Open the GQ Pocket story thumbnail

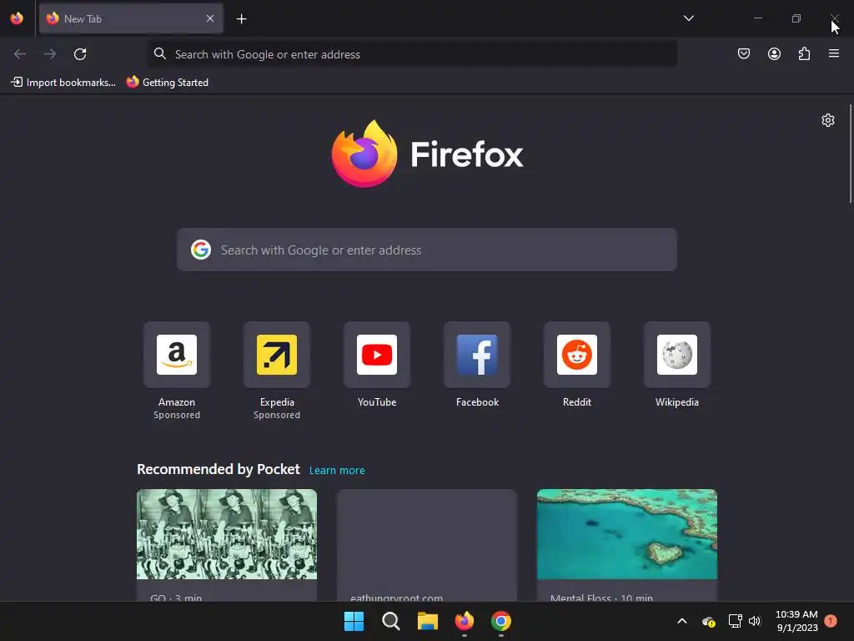click(x=227, y=534)
